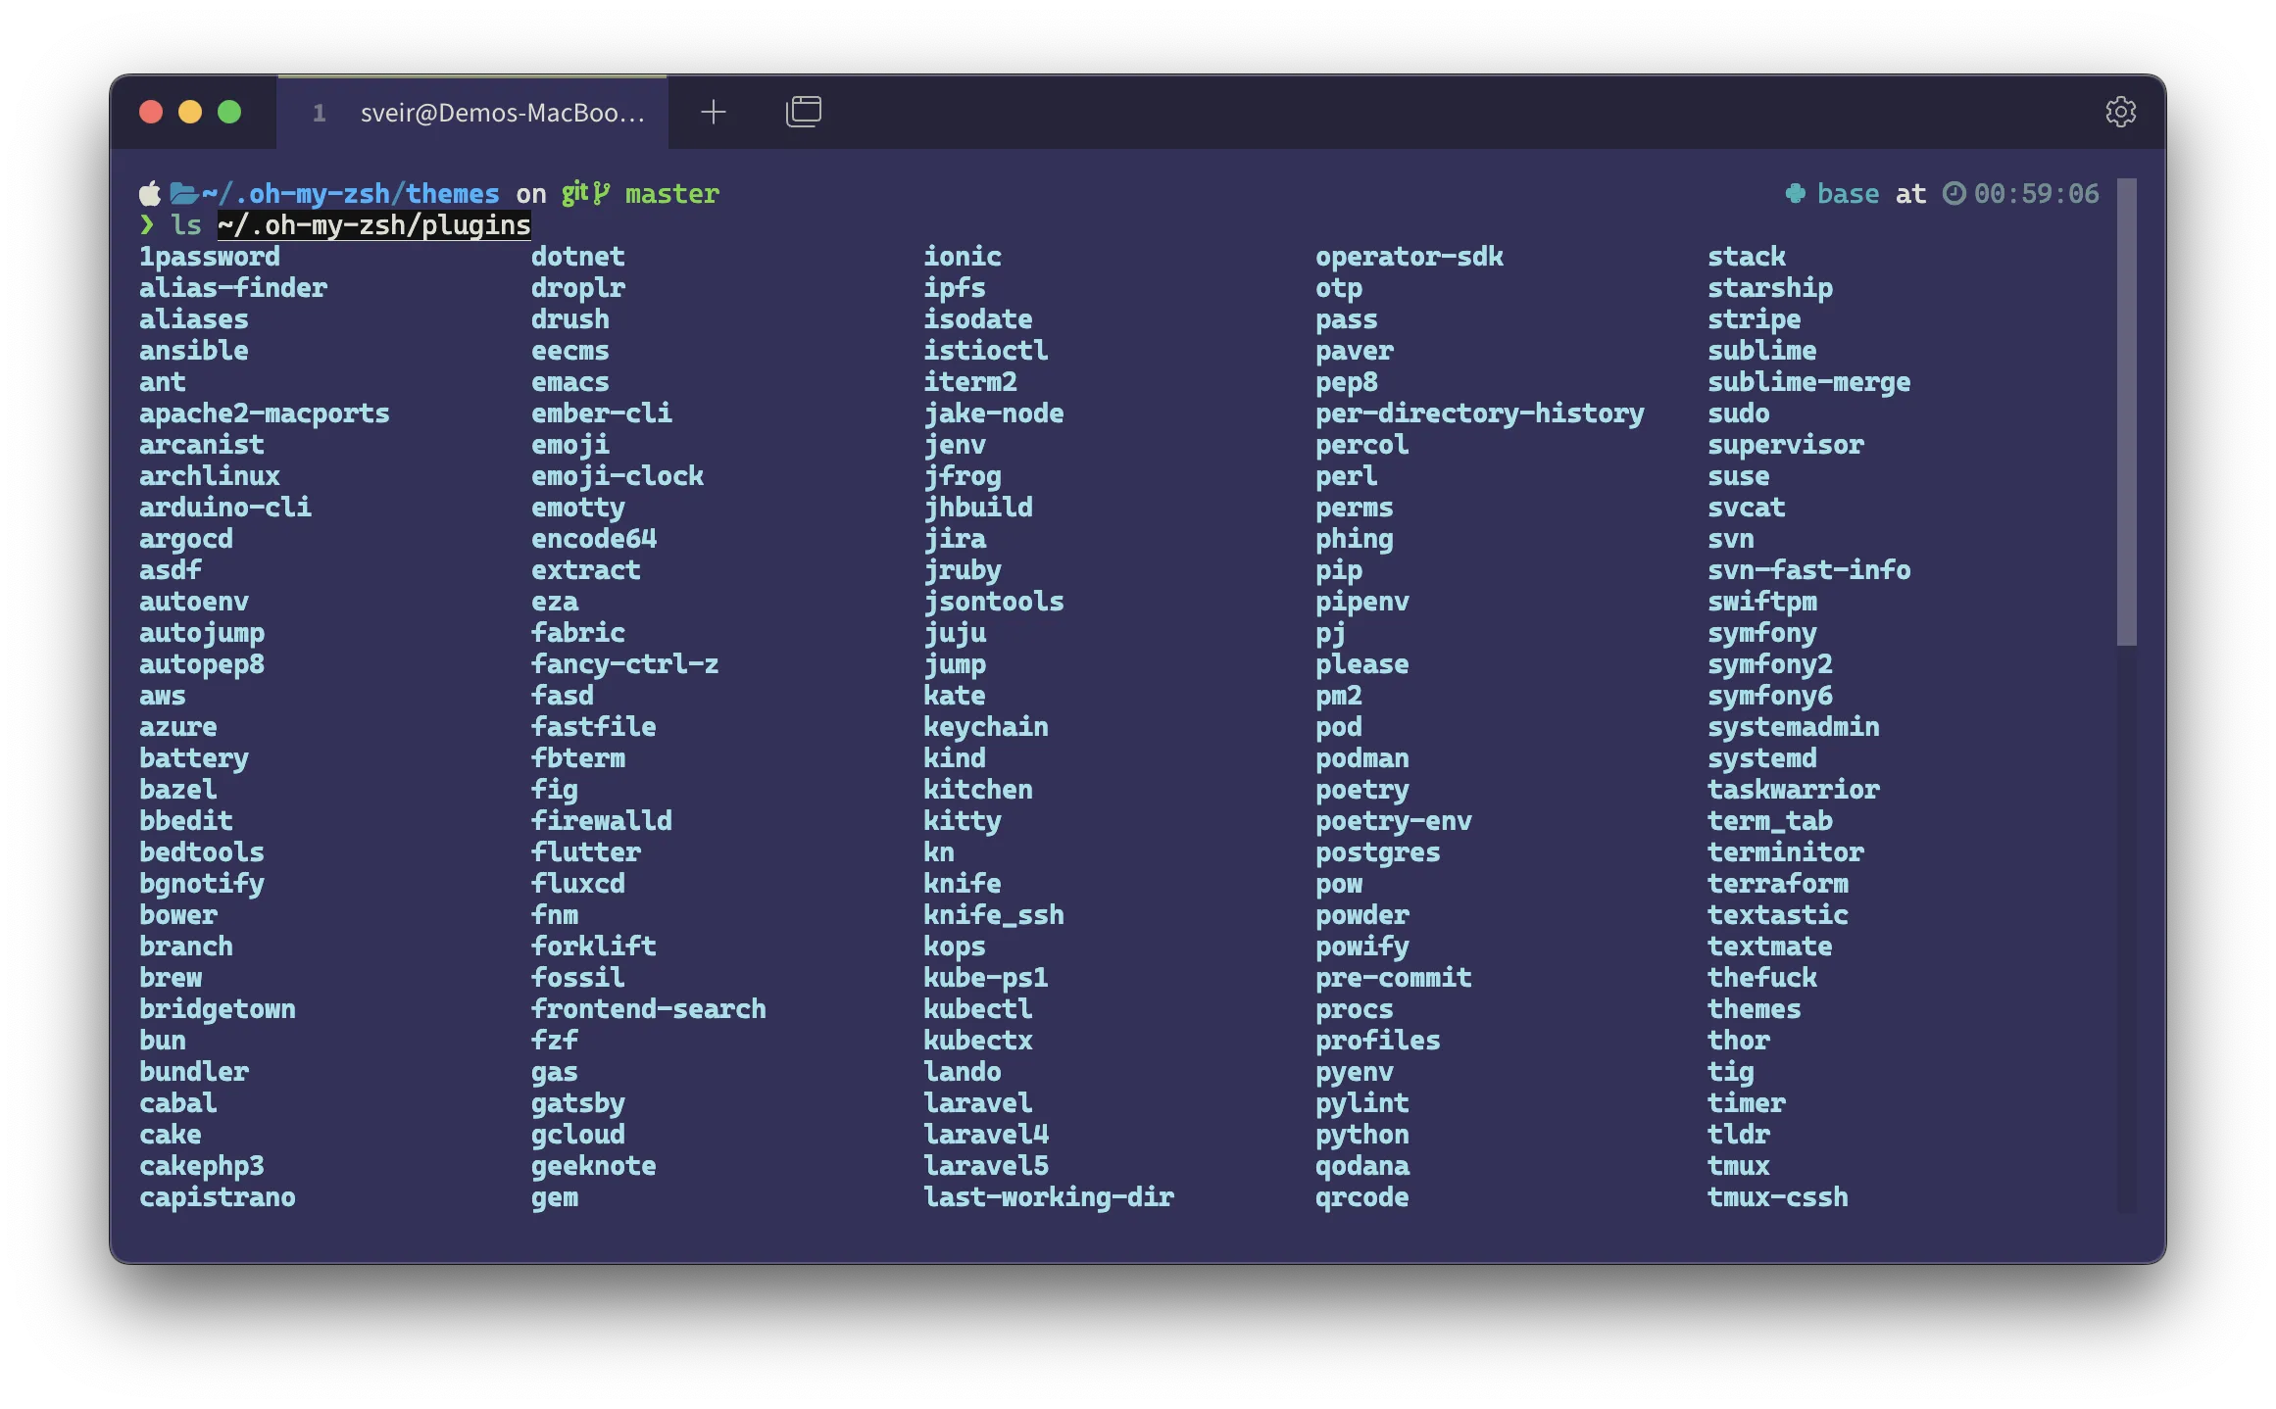2276x1409 pixels.
Task: Click the istioctl entry
Action: (986, 350)
